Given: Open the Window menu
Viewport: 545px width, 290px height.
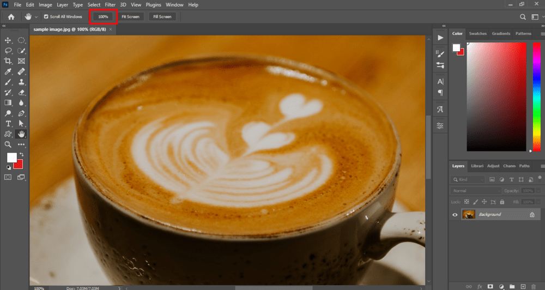Looking at the screenshot, I should [x=174, y=5].
